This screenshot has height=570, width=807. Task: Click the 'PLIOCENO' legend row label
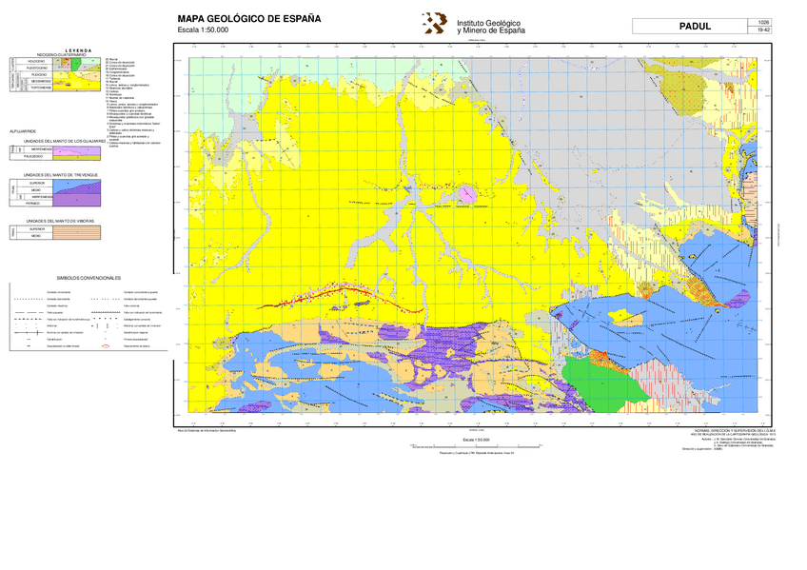39,74
